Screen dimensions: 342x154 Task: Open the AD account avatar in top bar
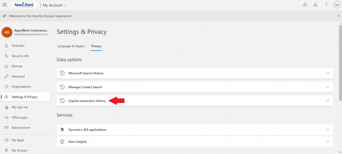pos(337,5)
